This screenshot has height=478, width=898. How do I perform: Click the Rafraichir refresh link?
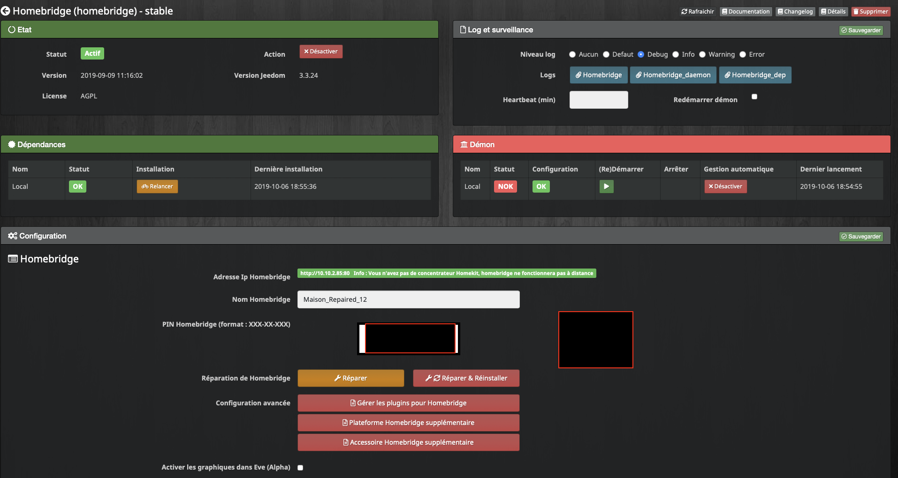tap(698, 12)
